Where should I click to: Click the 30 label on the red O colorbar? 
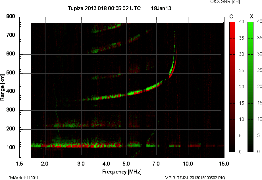(x=242, y=54)
